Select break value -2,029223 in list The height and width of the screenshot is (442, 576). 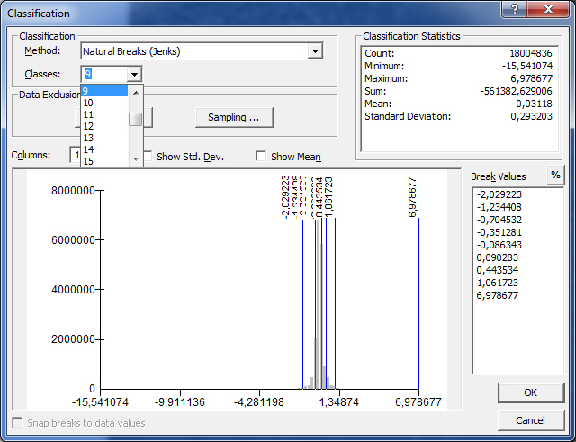tap(499, 194)
